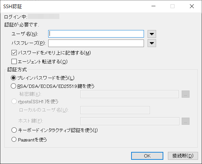Click the パスフレーズ text input field

[96, 43]
